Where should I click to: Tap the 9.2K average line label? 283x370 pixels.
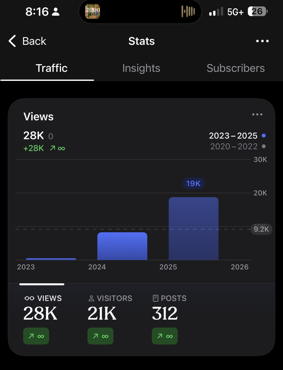261,229
